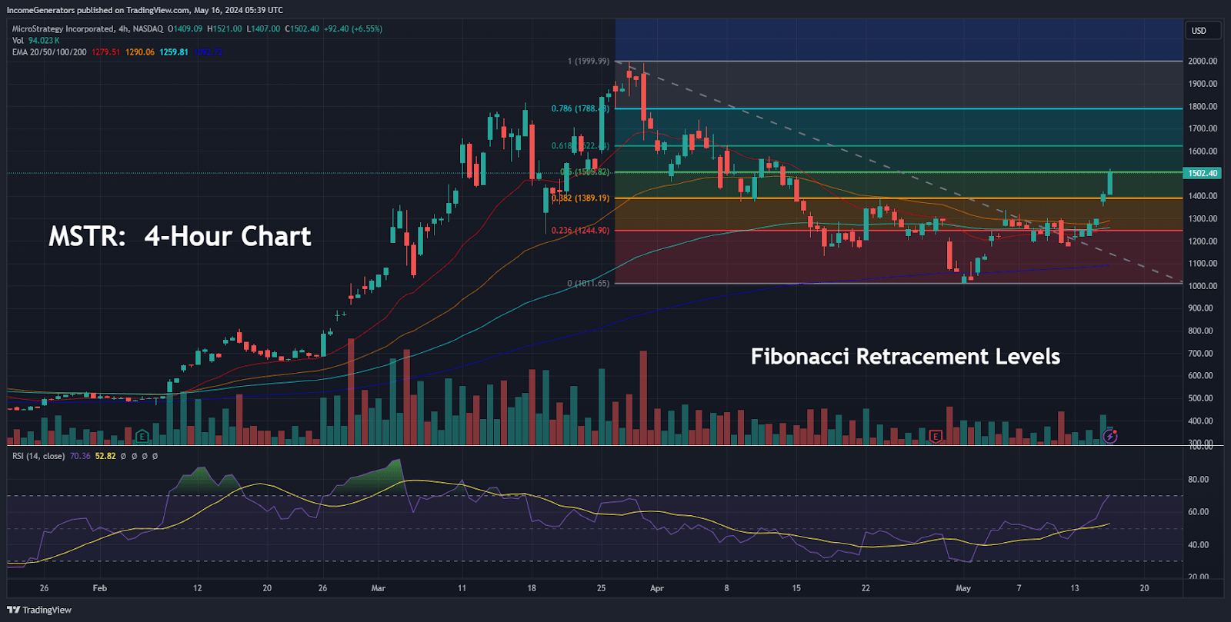
Task: Select the 0.786 Fibonacci level label
Action: pyautogui.click(x=580, y=108)
